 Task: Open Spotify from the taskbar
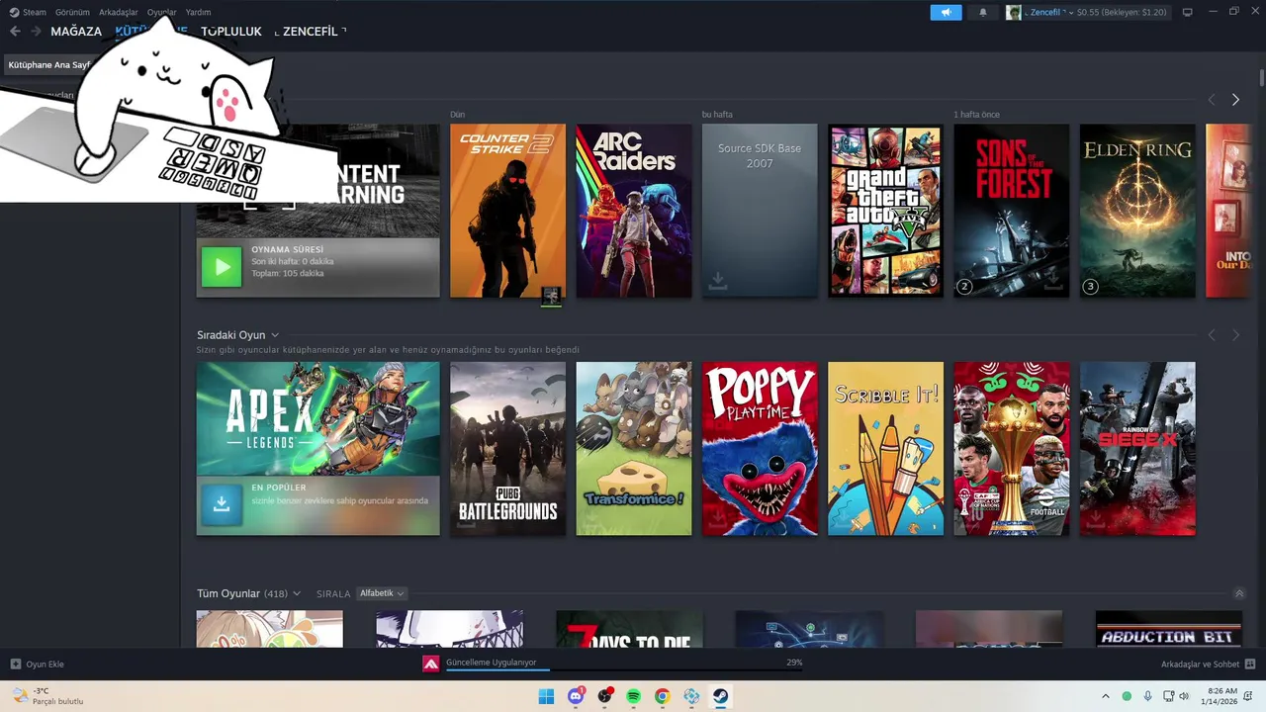click(634, 696)
